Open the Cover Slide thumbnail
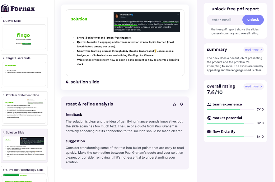 pos(24,37)
